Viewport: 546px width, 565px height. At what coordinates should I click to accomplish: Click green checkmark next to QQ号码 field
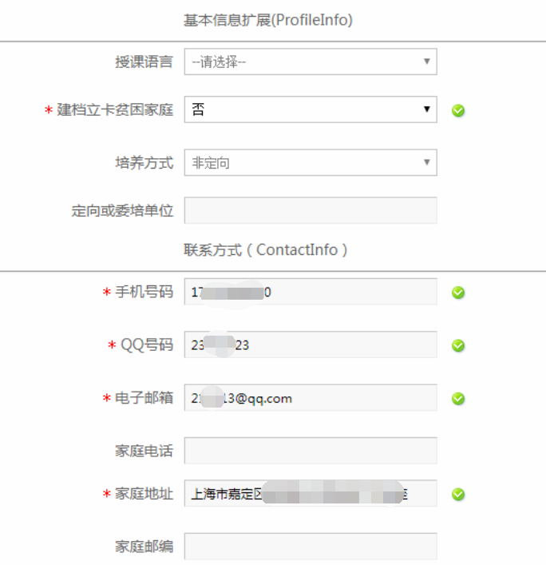point(458,345)
